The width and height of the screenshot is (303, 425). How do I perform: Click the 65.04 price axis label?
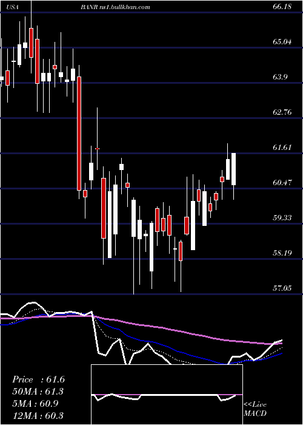tap(282, 42)
